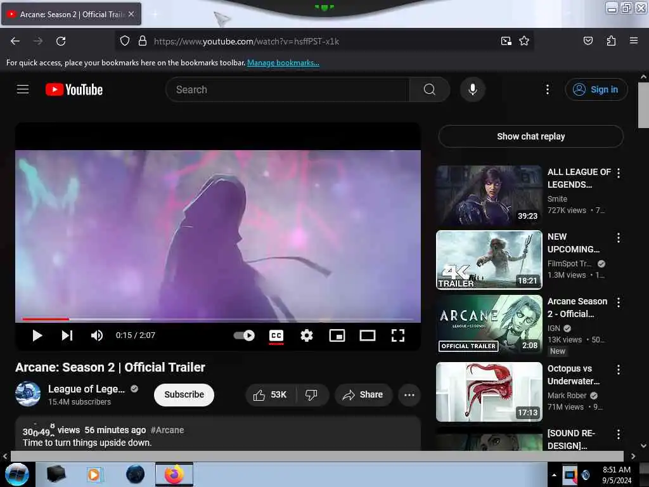Image resolution: width=649 pixels, height=487 pixels.
Task: Reload the page with the refresh icon
Action: [x=61, y=41]
